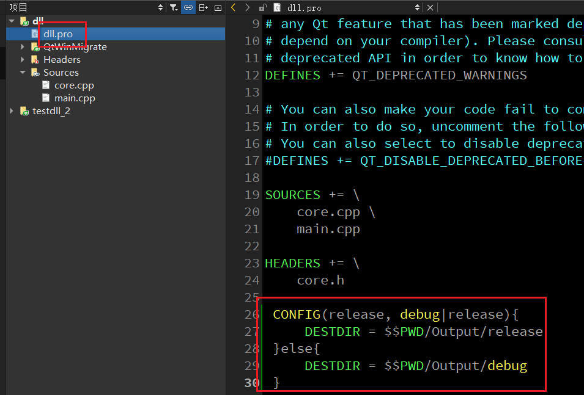The height and width of the screenshot is (395, 584).
Task: Click the DESTDIR Output/debug line
Action: pyautogui.click(x=416, y=366)
